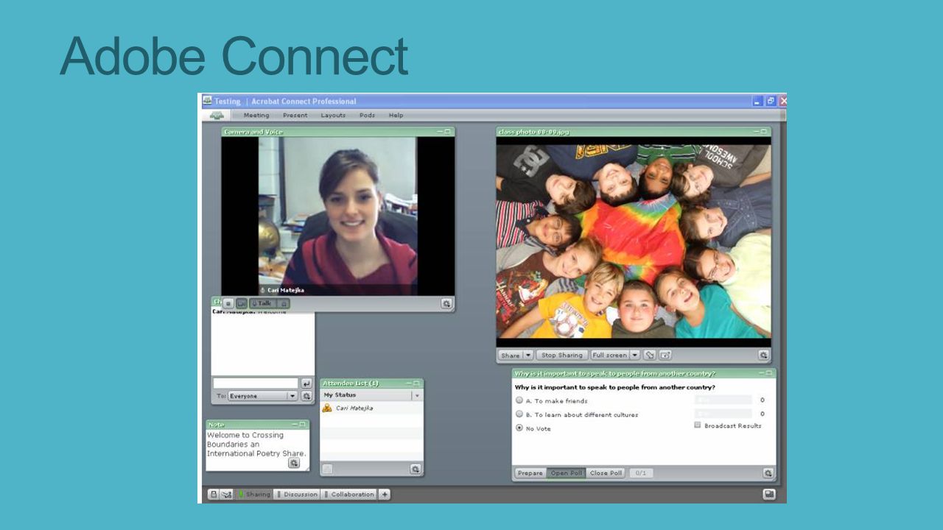Switch to the Discussion layout tab

297,495
